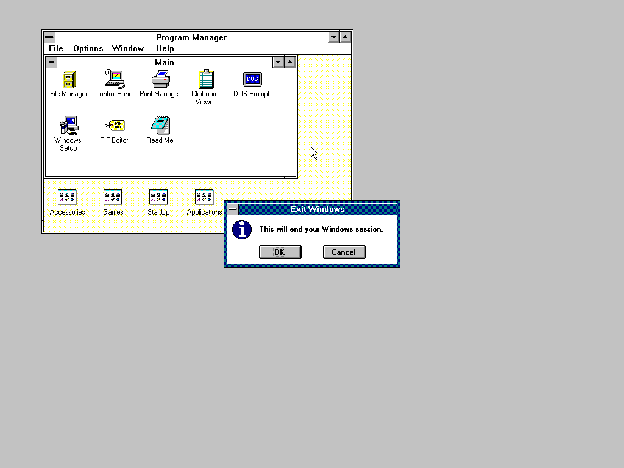Open the Window menu
Image resolution: width=624 pixels, height=468 pixels.
128,49
